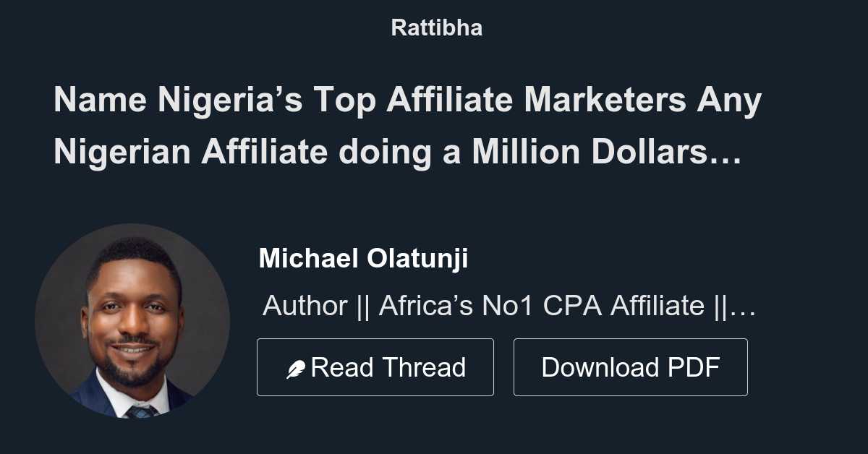Open Michael Olatunji's profile photo
This screenshot has height=454, width=868.
tap(132, 321)
